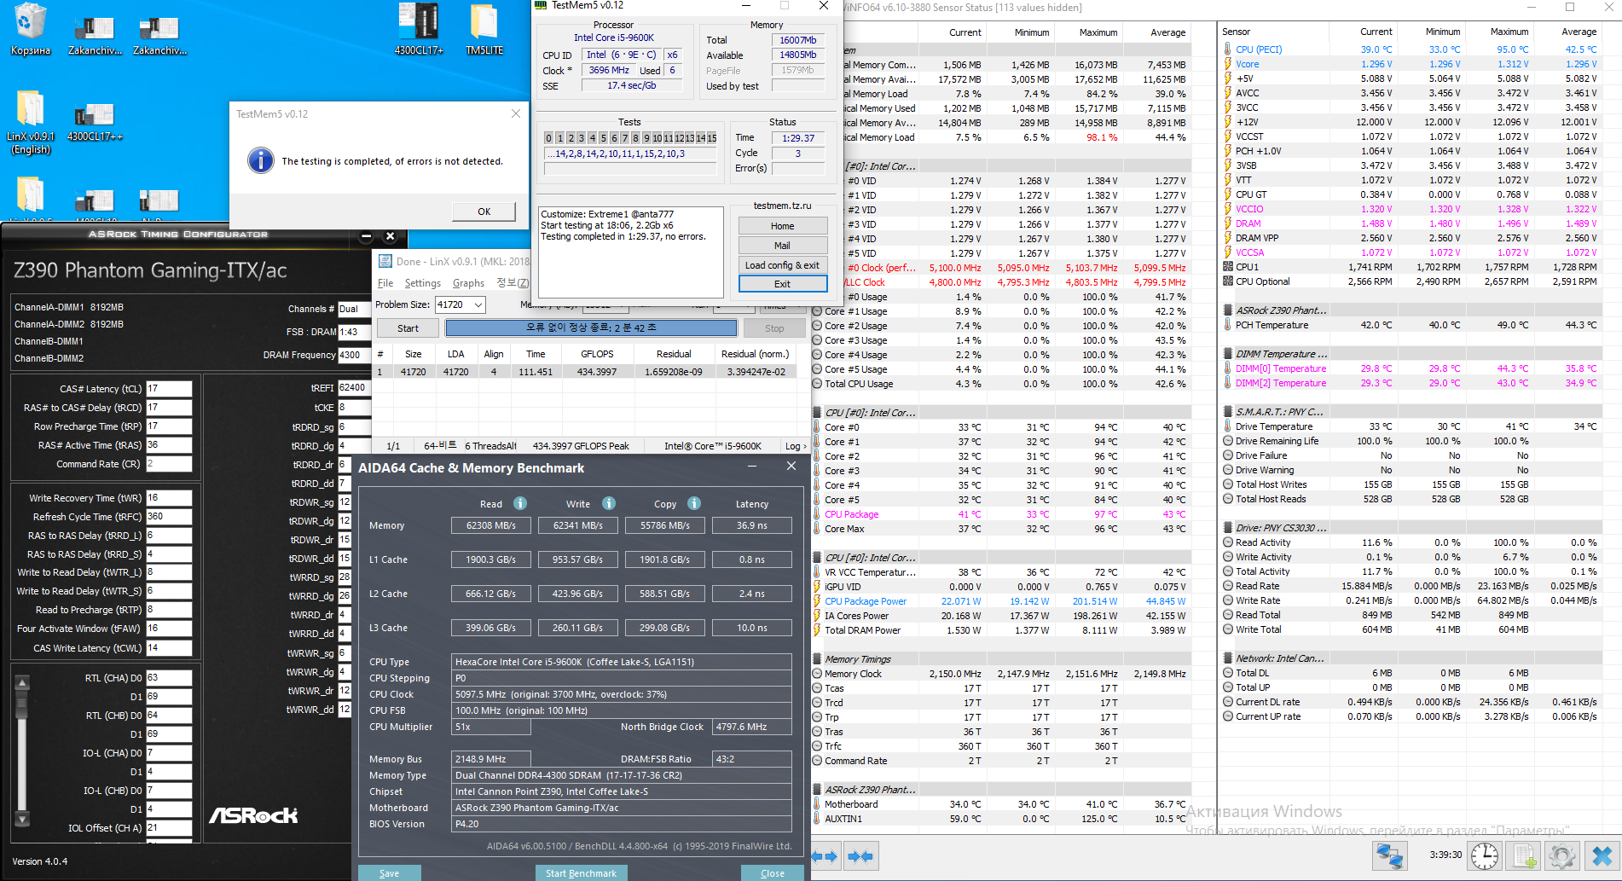This screenshot has width=1622, height=881.
Task: Click the Home button in TestMem5
Action: click(x=782, y=226)
